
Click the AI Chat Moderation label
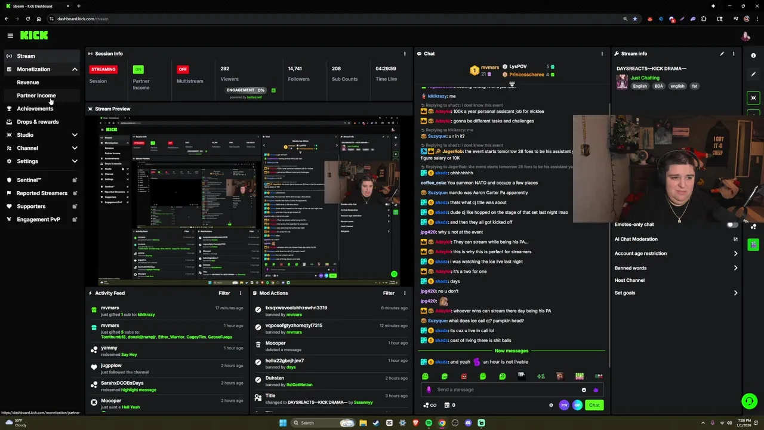[x=636, y=239]
